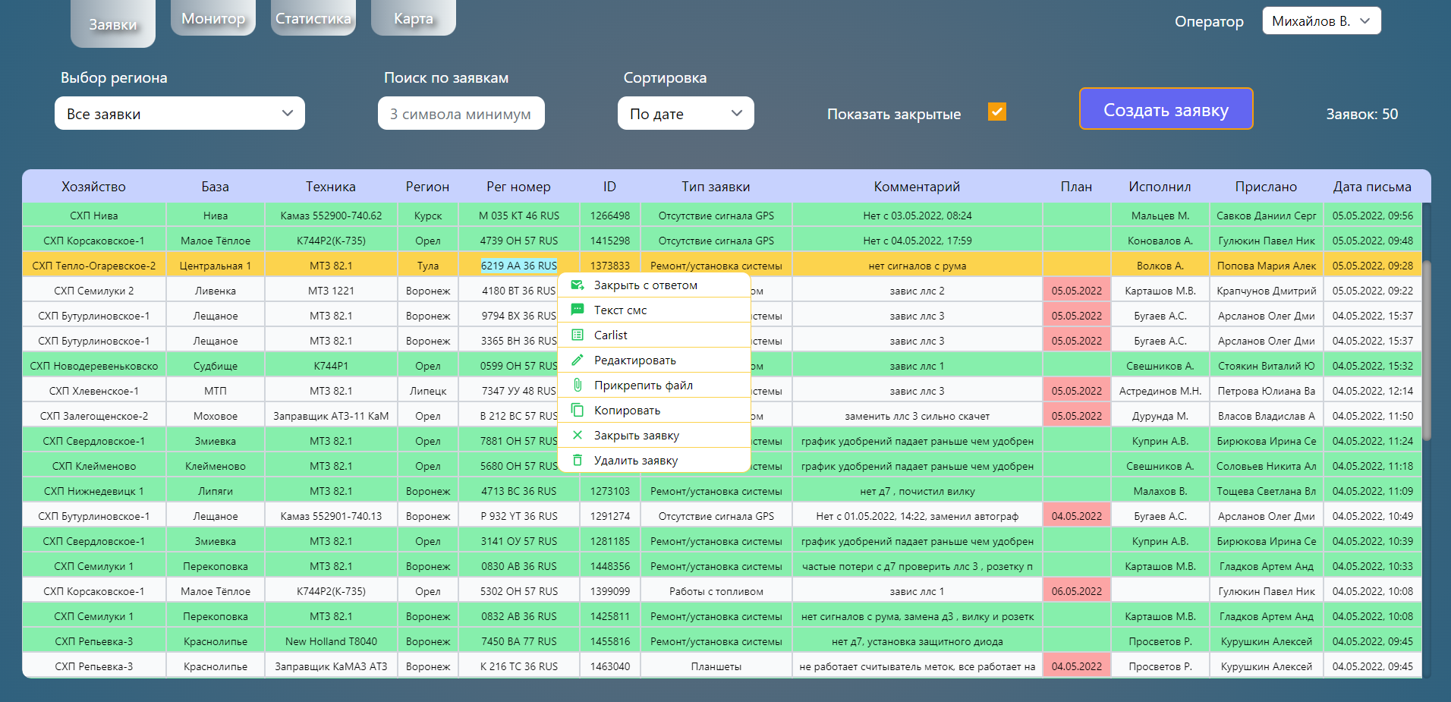Open the operator dropdown 'Михайлов В.'
The image size is (1451, 702).
(1321, 20)
